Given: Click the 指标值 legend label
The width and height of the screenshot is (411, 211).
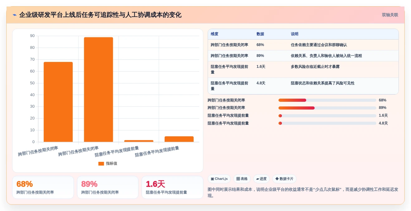Looking at the screenshot, I should coord(111,164).
